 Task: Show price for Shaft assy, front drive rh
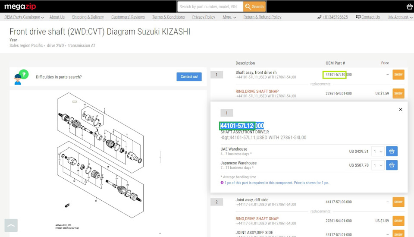(398, 75)
